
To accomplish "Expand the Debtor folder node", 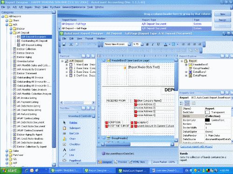I will pos(11,29).
